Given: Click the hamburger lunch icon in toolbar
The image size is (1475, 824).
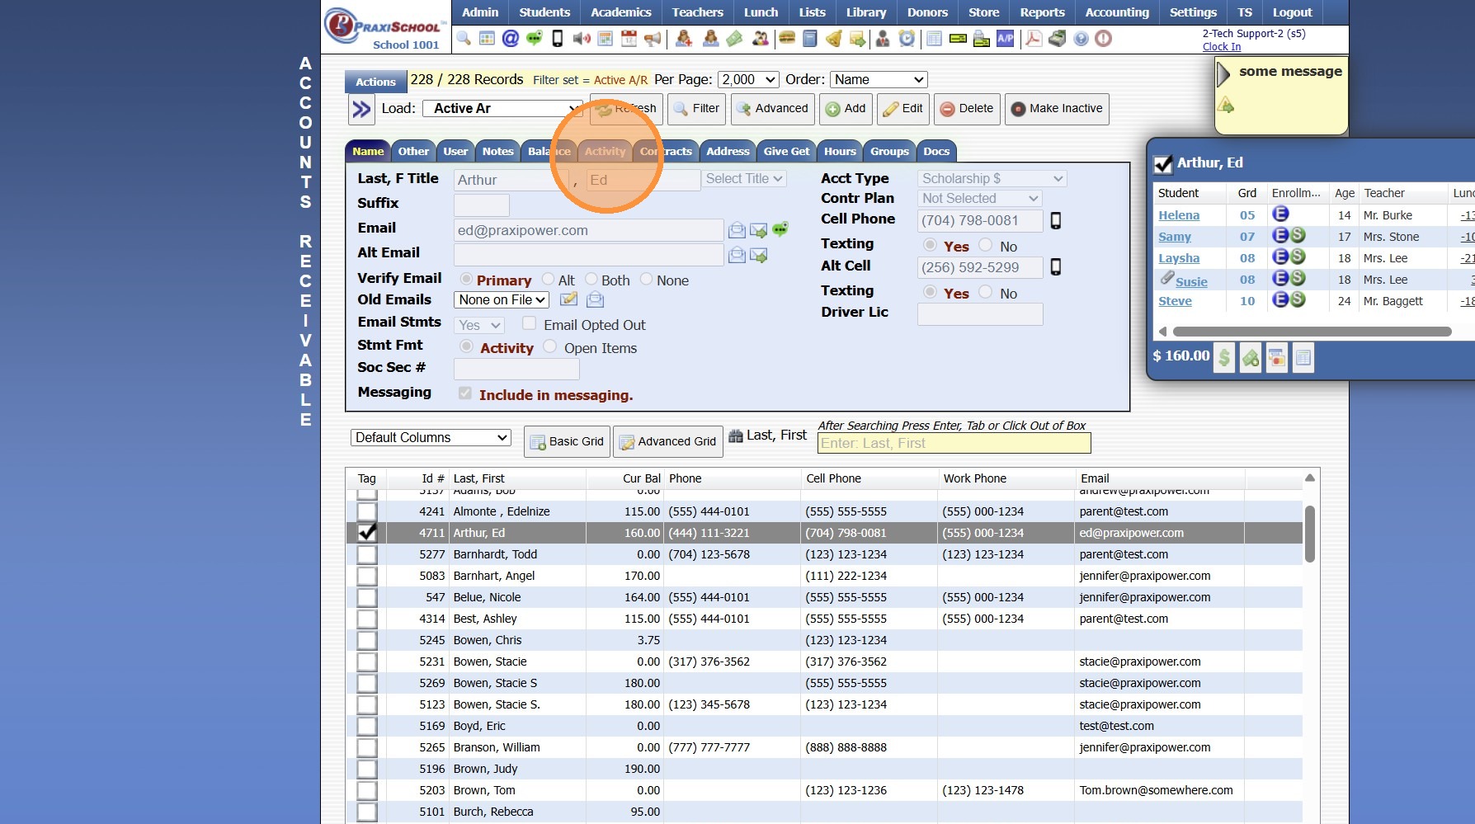Looking at the screenshot, I should coord(786,39).
